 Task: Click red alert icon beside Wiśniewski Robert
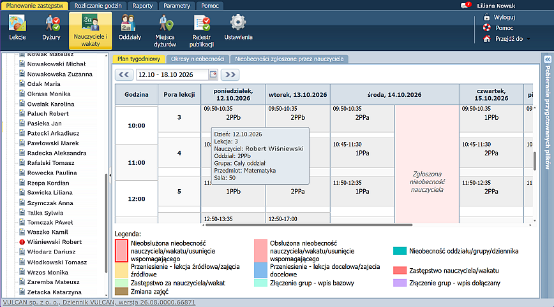click(x=22, y=242)
